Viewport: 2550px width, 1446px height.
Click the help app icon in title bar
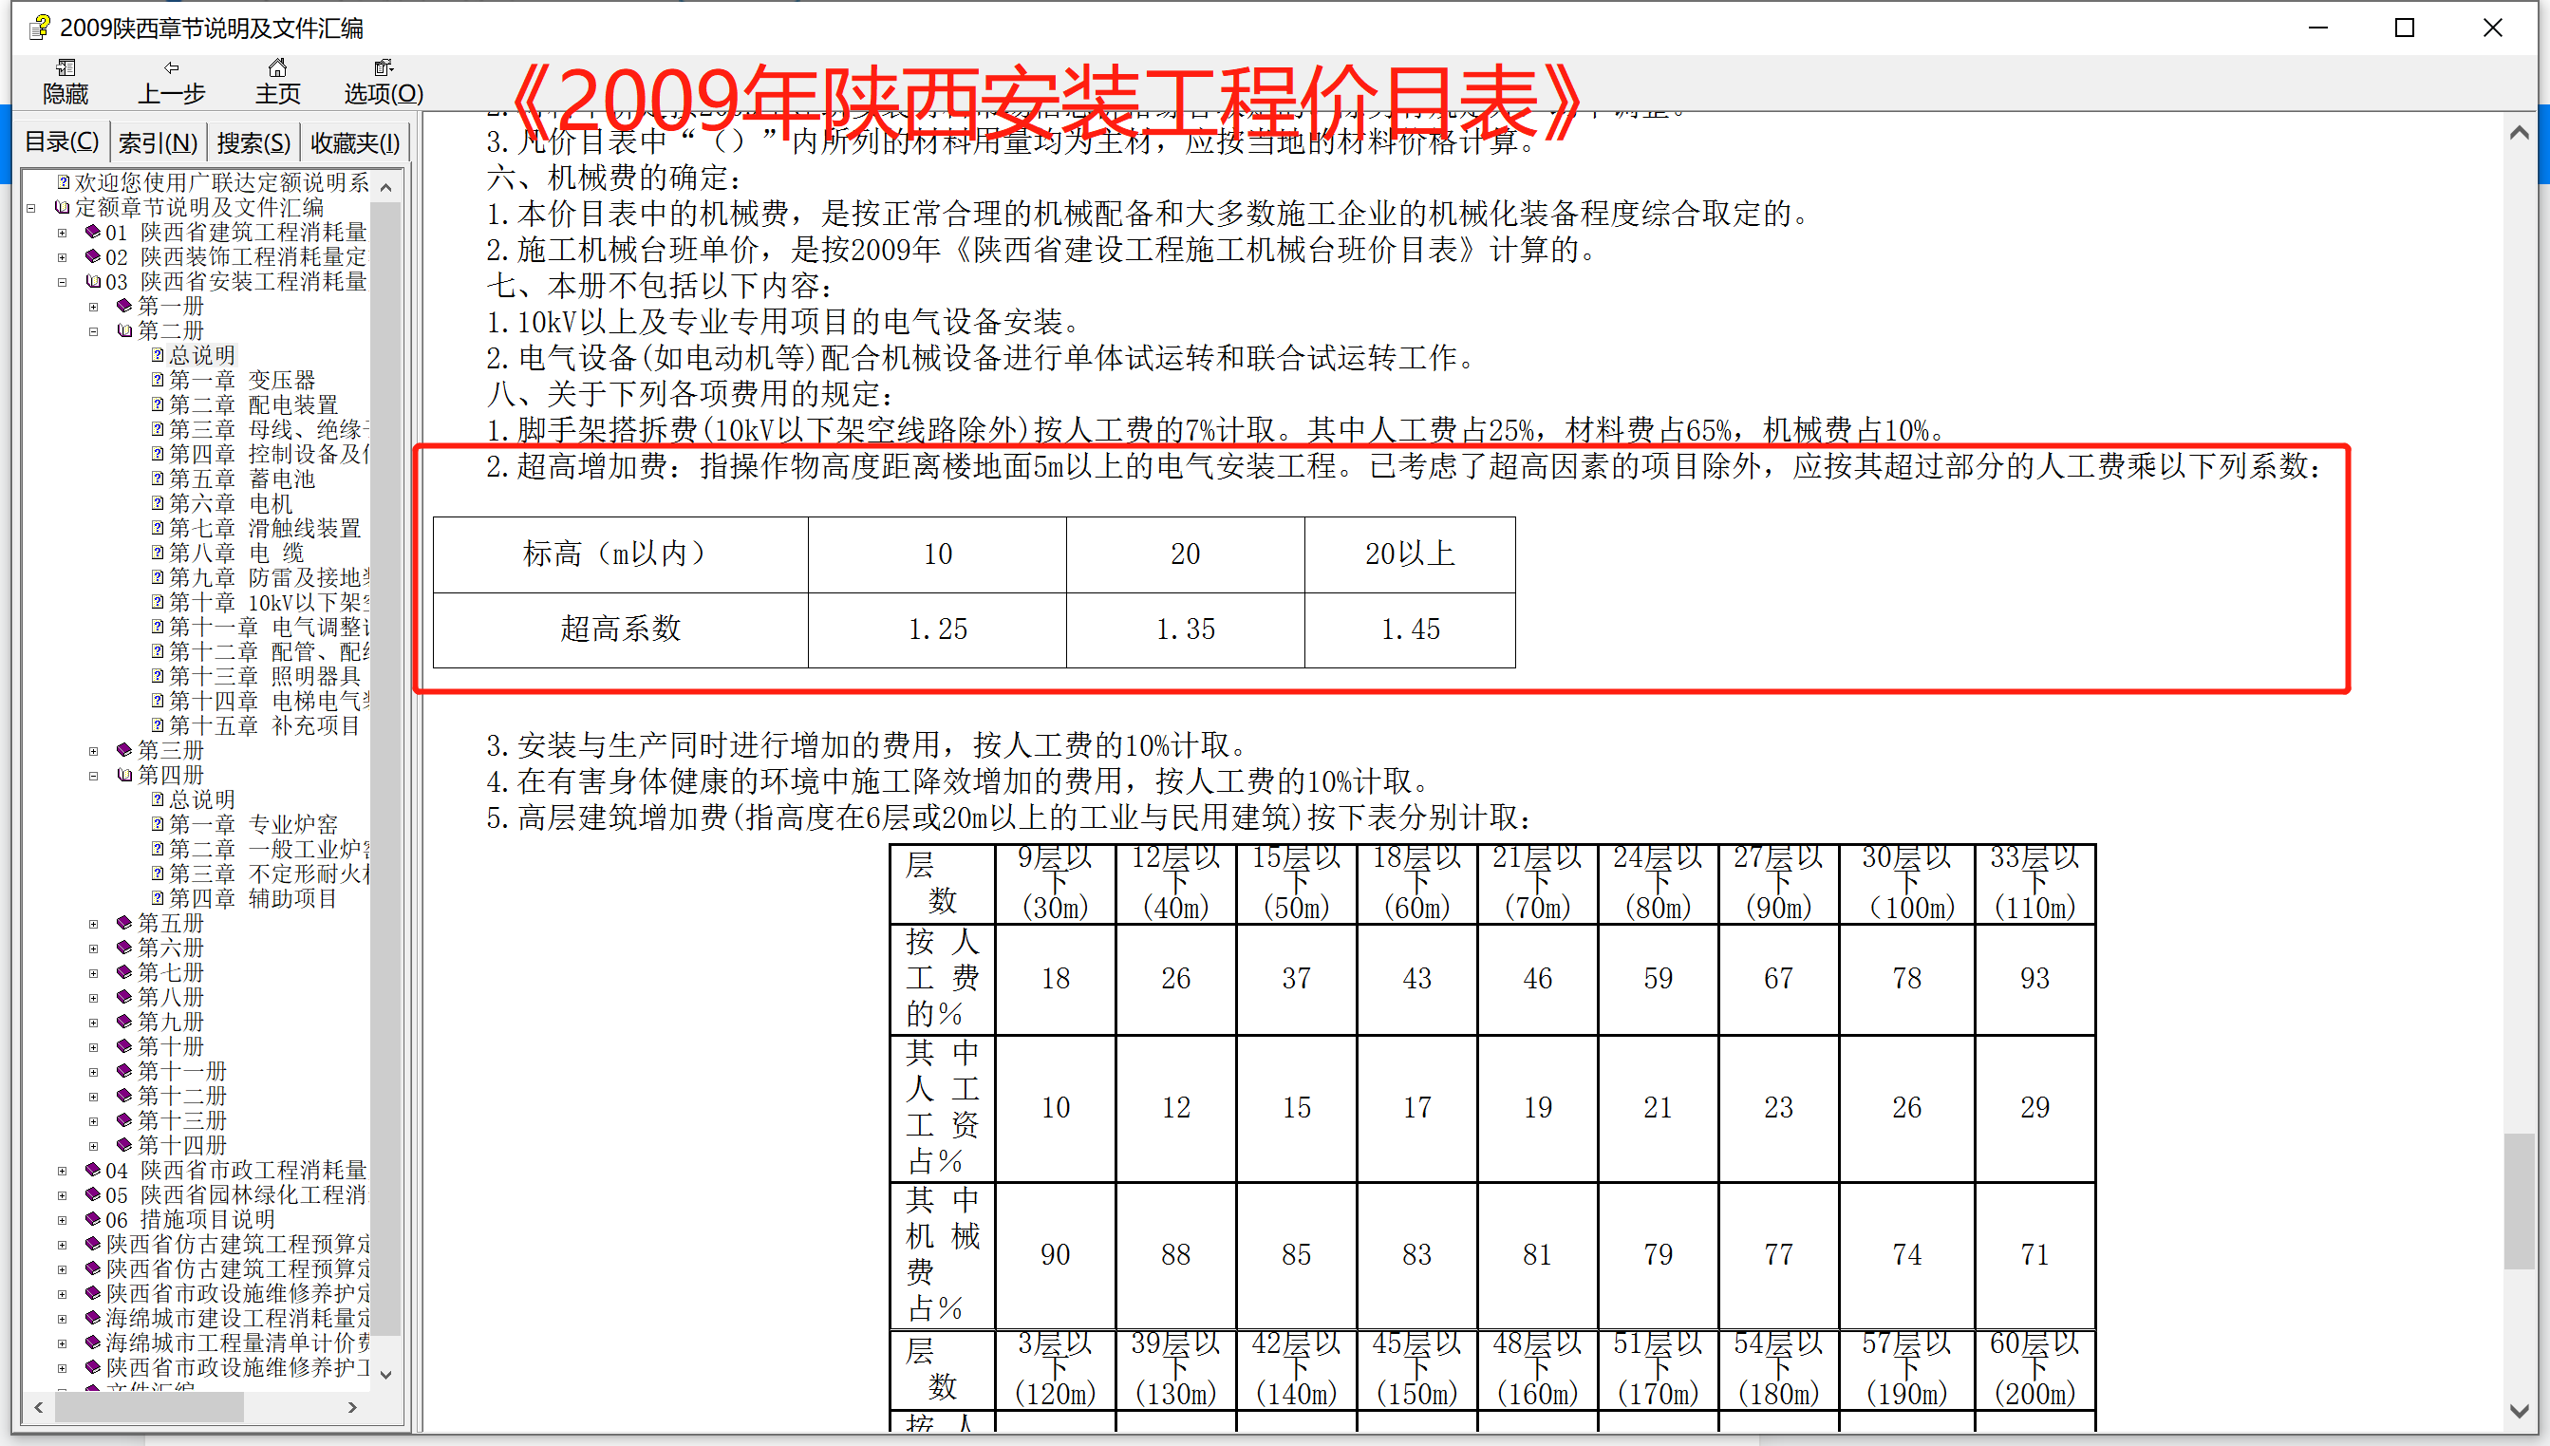(x=40, y=27)
